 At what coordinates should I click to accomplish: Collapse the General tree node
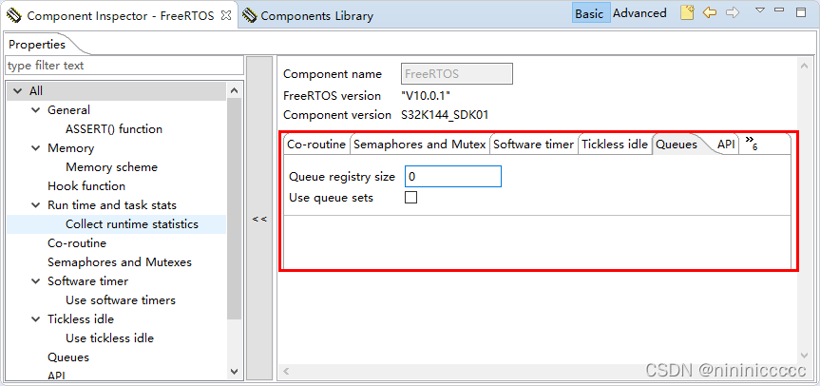click(35, 110)
